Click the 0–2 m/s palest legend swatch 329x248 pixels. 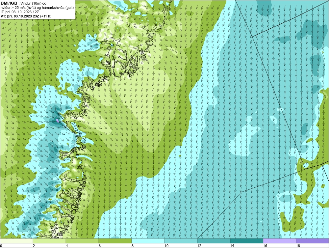[16, 241]
